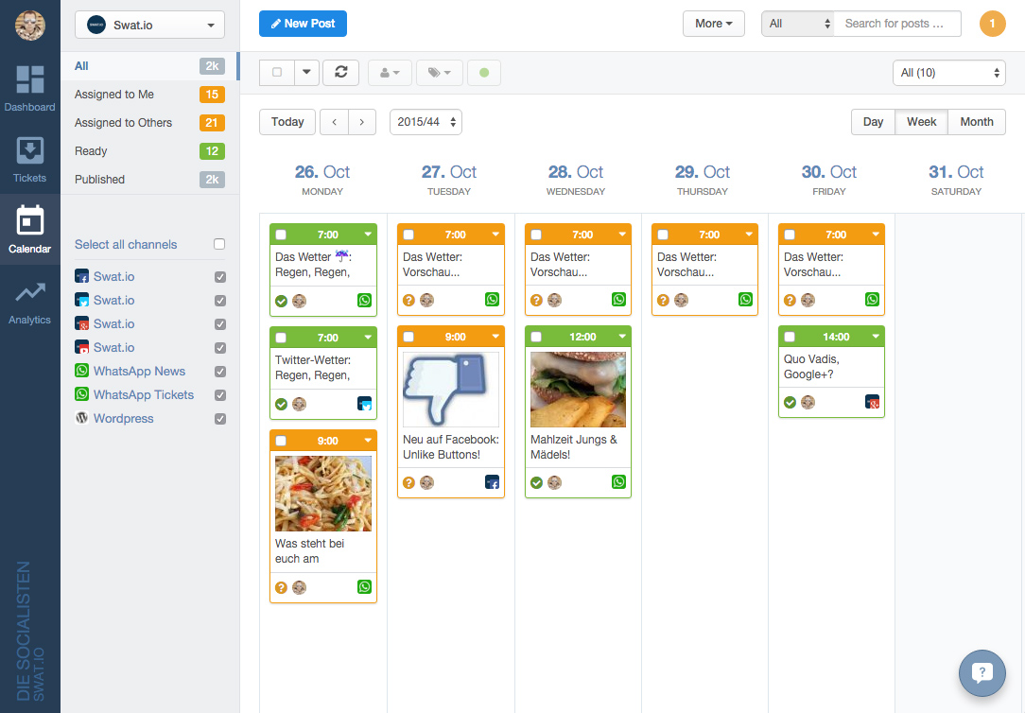Open the 2015/44 week selector
This screenshot has width=1025, height=713.
(426, 122)
